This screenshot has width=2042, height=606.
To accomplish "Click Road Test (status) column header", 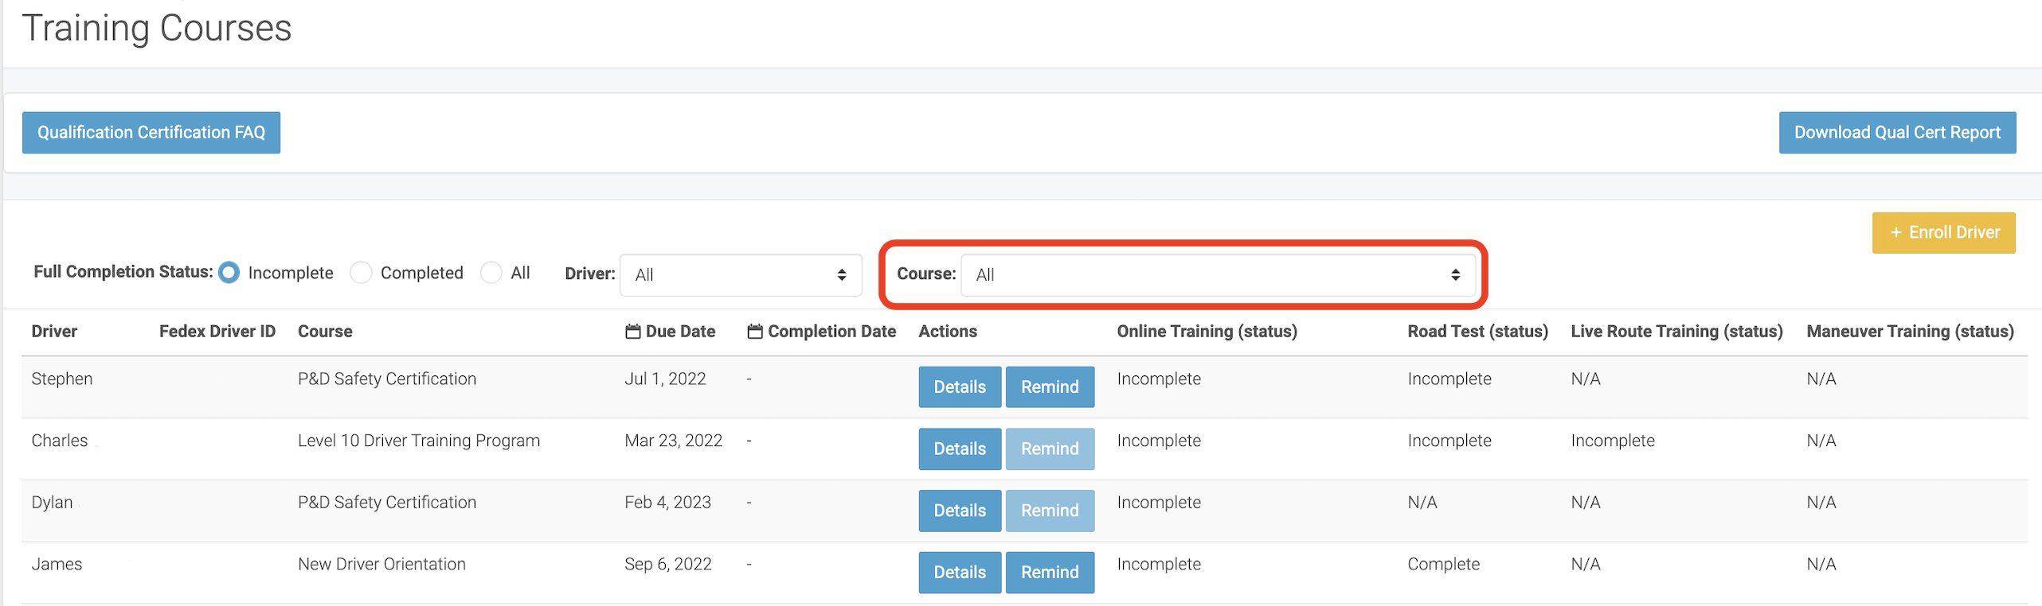I will click(x=1477, y=332).
